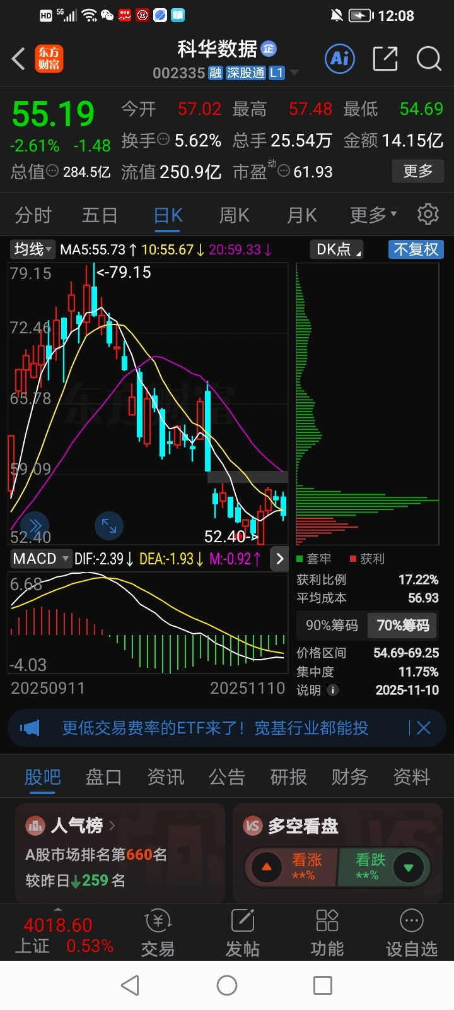Viewport: 454px width, 1010px height.
Task: Switch to 月K chart tab
Action: pyautogui.click(x=302, y=215)
